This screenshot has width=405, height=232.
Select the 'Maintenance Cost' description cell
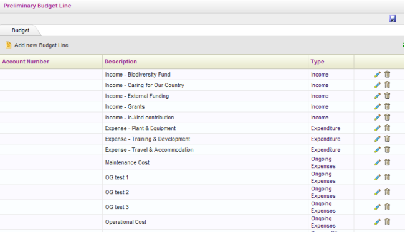click(x=205, y=163)
